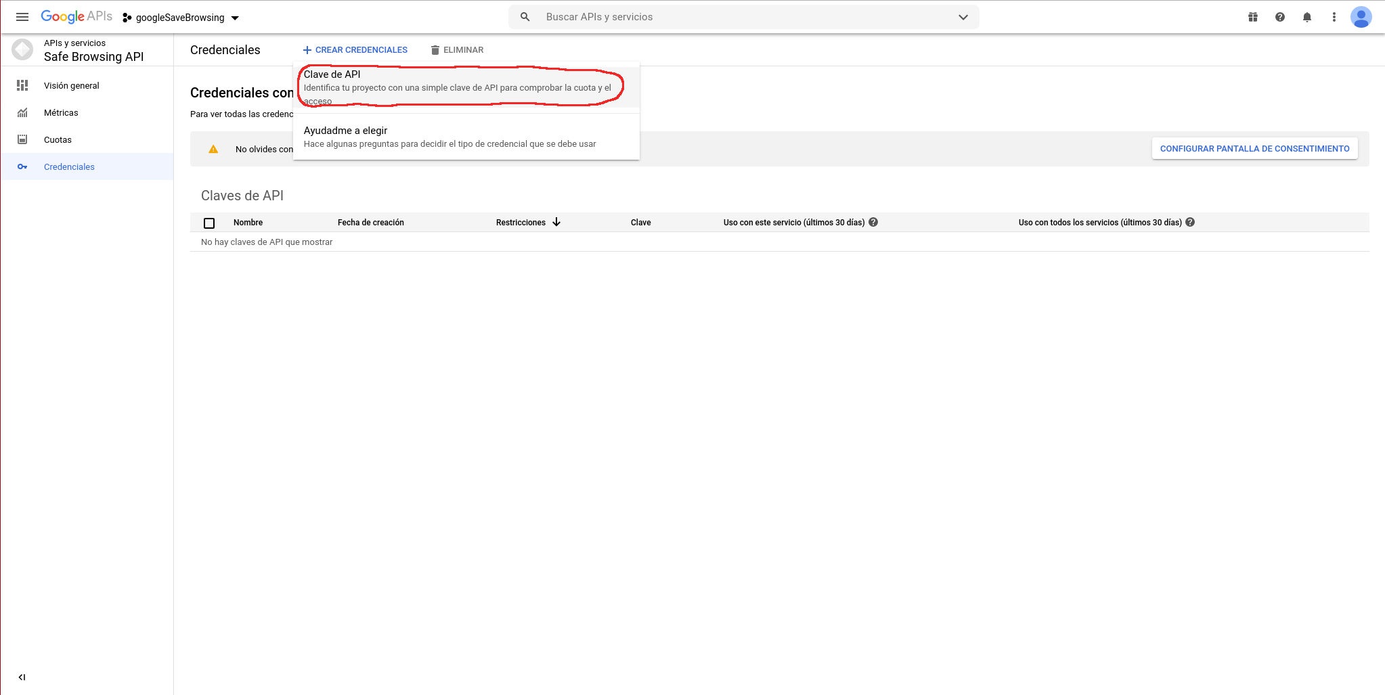Collapse the left sidebar panel
This screenshot has height=695, width=1385.
(22, 677)
